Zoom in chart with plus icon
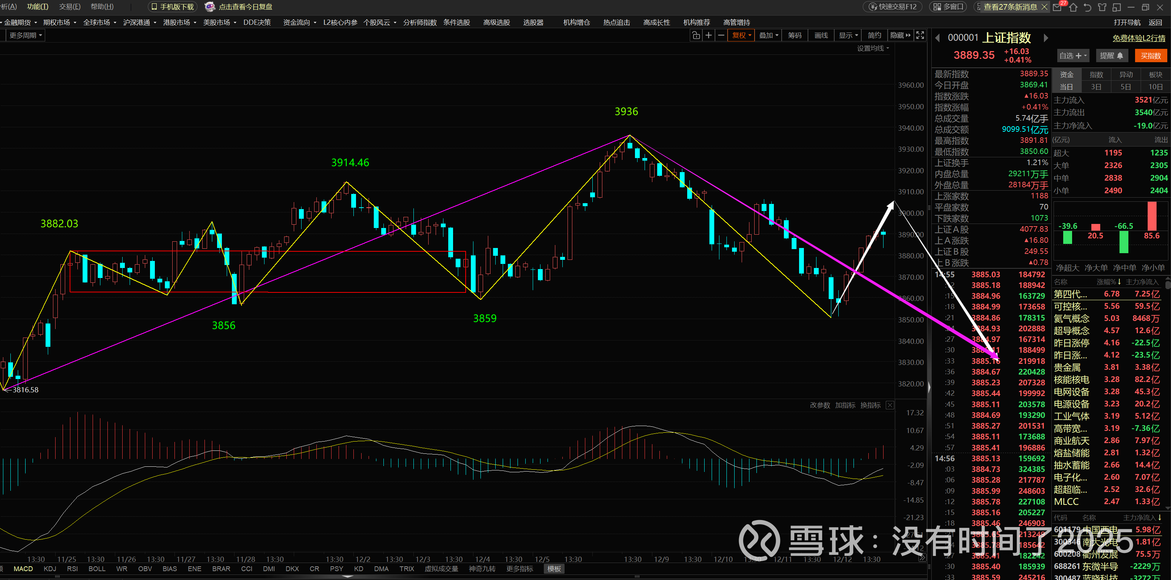This screenshot has height=580, width=1171. click(708, 36)
